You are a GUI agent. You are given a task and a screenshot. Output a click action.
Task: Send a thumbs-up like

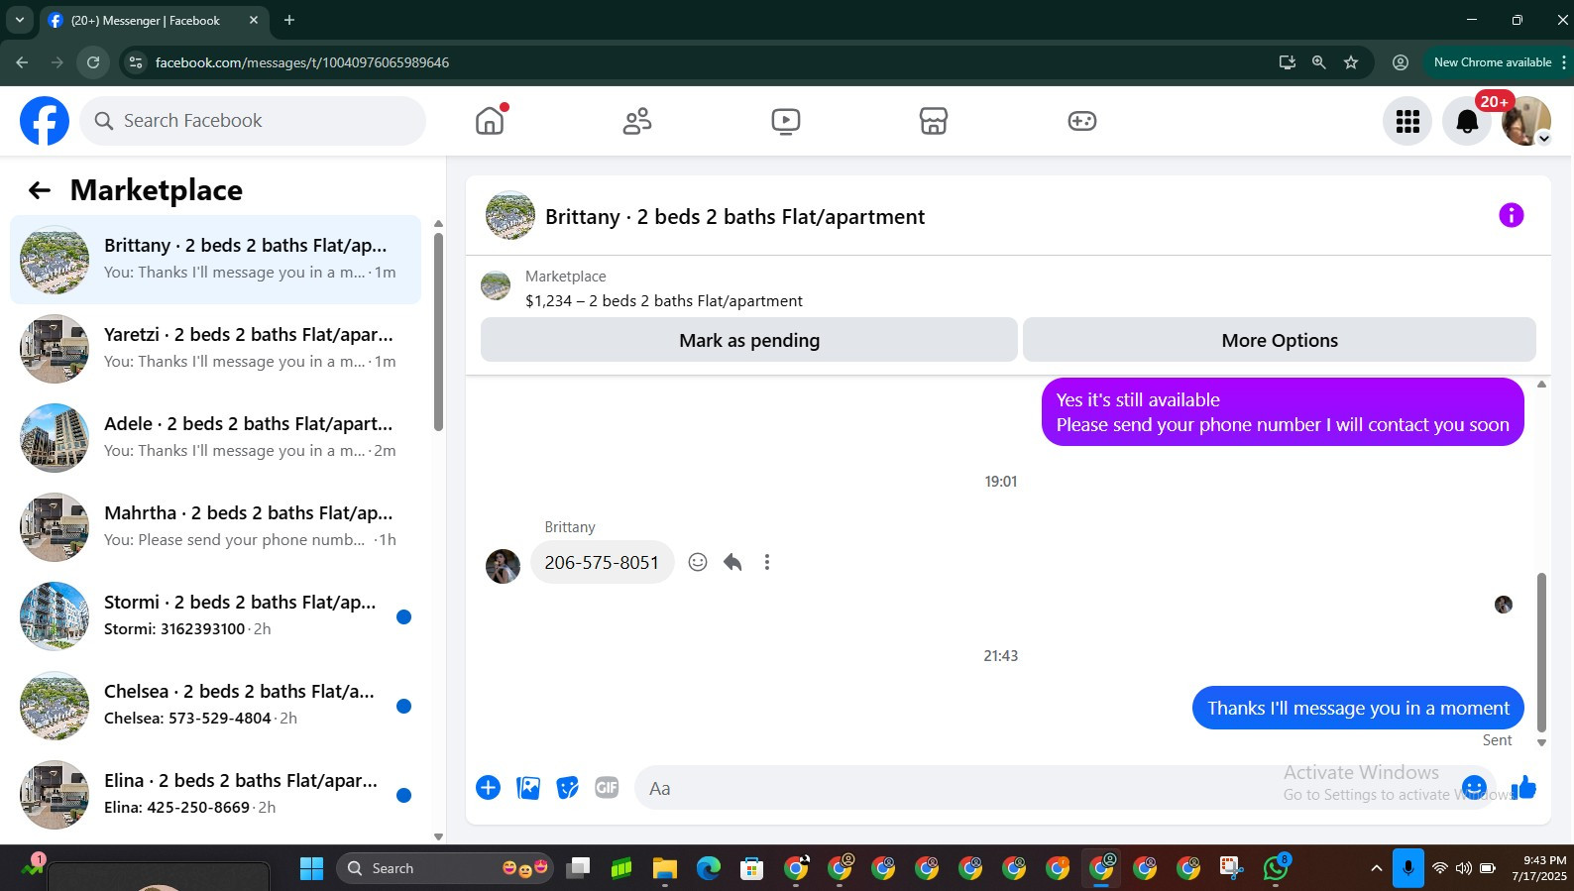click(1523, 787)
